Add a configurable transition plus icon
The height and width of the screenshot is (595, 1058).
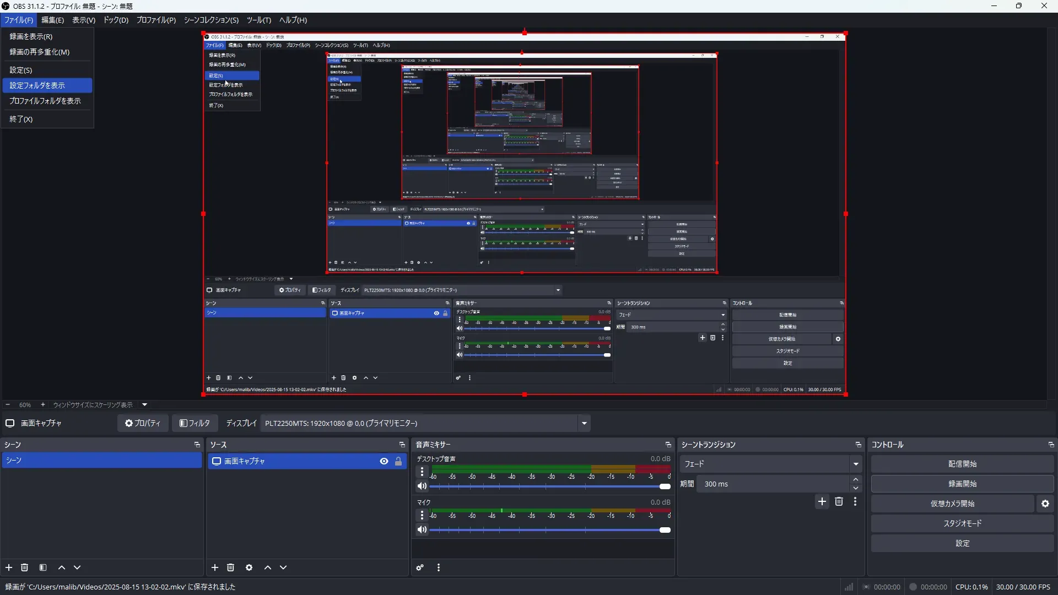click(822, 501)
